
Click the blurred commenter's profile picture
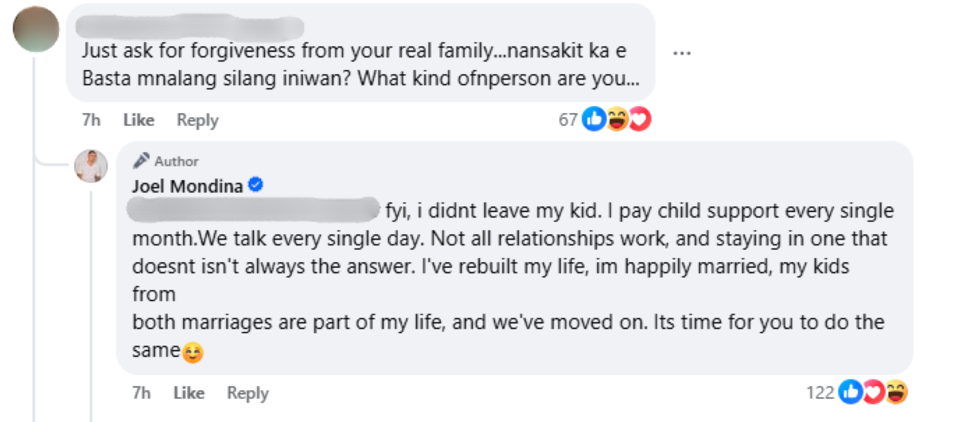point(36,29)
